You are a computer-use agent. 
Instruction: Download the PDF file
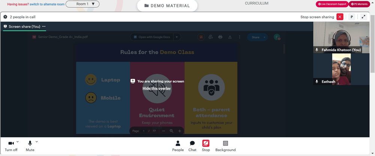pos(230,37)
